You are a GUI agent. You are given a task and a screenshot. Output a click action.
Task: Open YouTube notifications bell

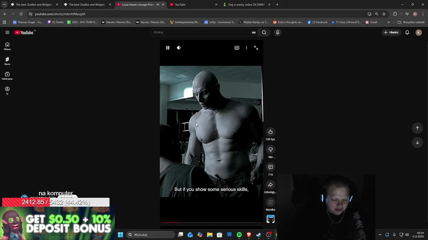pos(407,32)
